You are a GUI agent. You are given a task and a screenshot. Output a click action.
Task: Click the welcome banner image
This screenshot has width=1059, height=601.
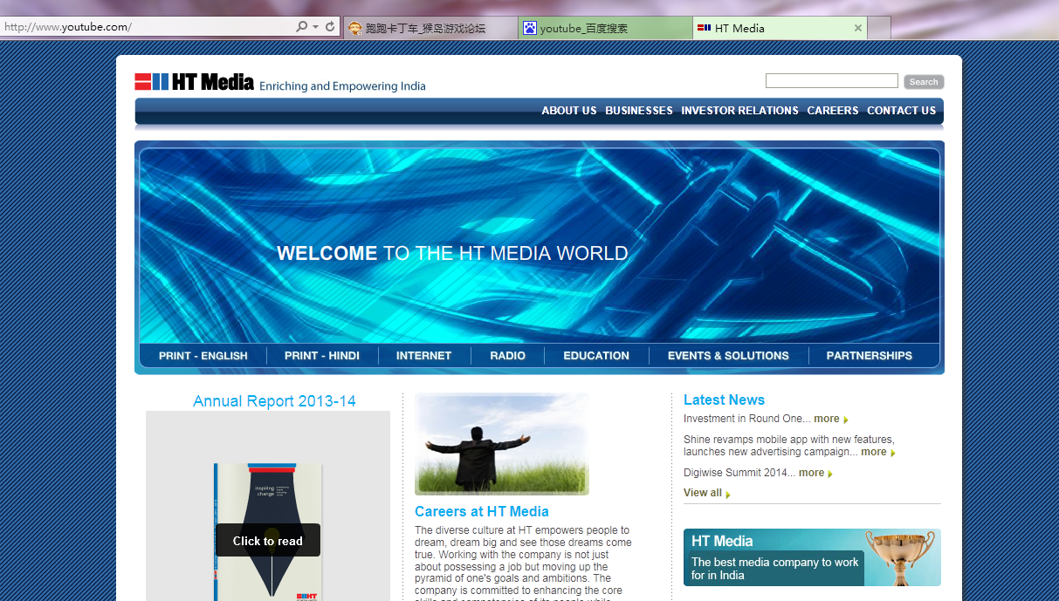[540, 246]
